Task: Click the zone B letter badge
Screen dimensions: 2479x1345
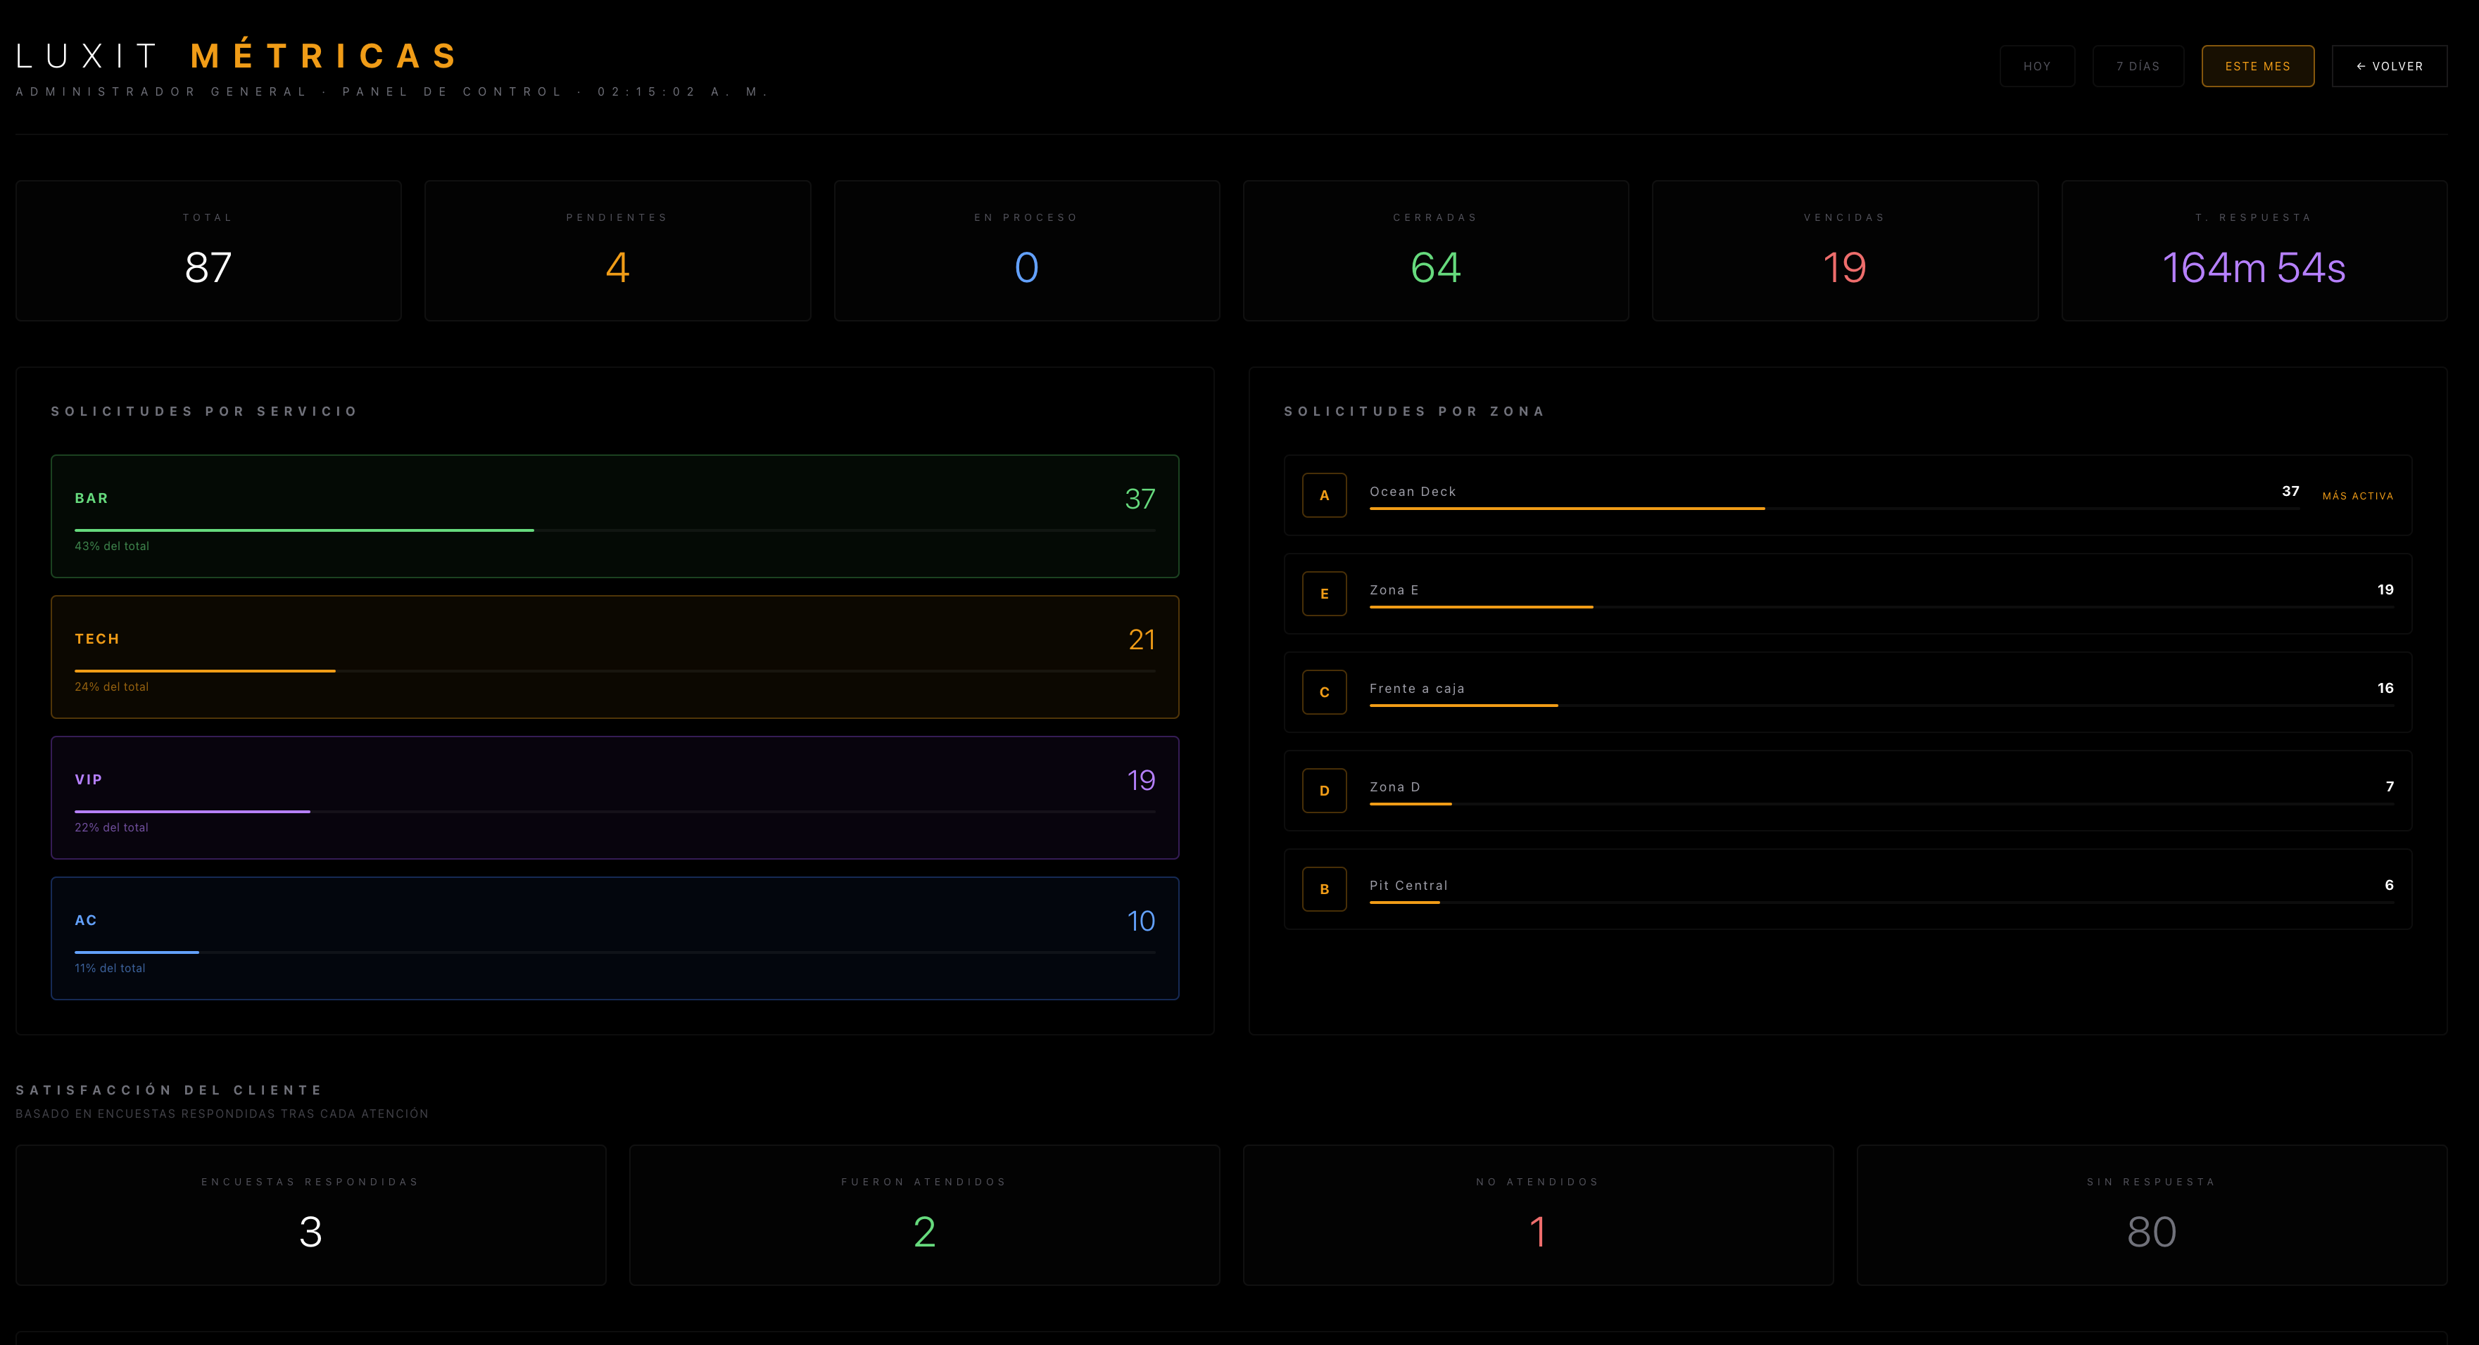Action: pyautogui.click(x=1324, y=889)
